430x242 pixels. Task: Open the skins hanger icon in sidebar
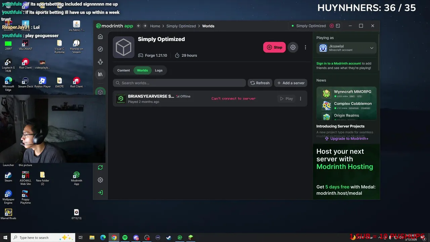[100, 62]
